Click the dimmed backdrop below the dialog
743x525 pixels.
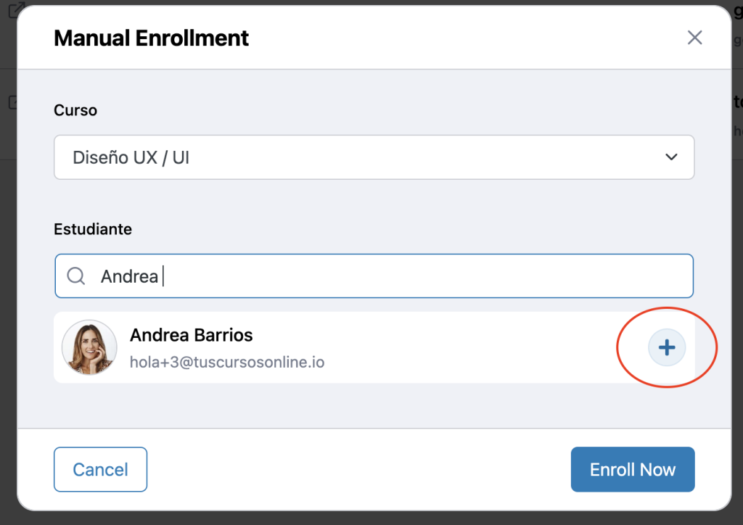371,518
